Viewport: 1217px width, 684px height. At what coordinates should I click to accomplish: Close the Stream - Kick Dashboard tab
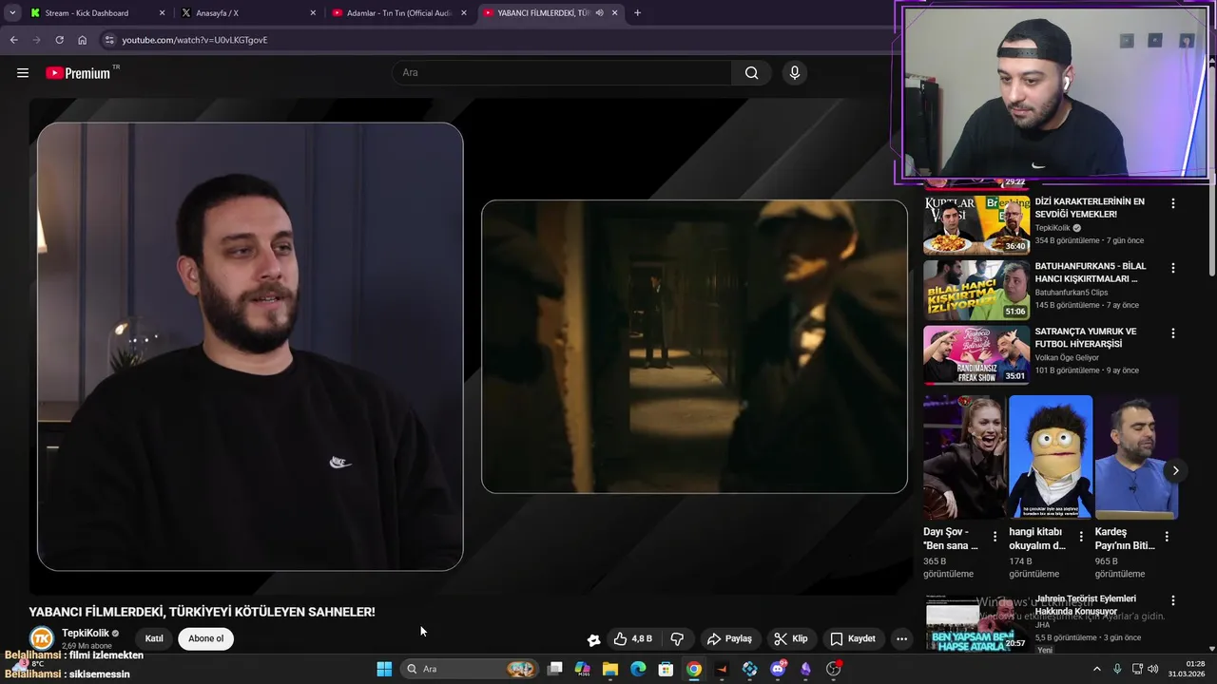tap(162, 13)
